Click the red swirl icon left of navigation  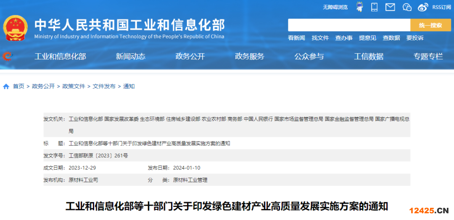[7, 56]
